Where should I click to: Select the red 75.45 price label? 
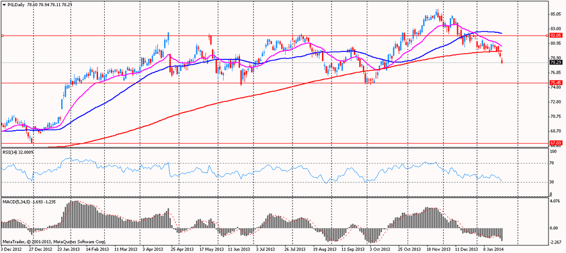[555, 83]
